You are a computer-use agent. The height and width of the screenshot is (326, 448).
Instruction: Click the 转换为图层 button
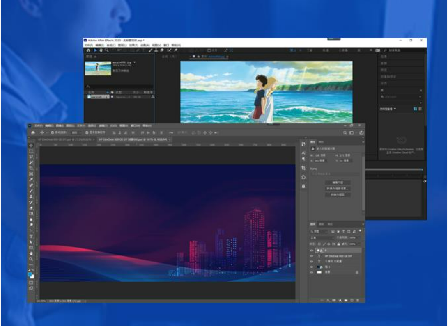[338, 194]
